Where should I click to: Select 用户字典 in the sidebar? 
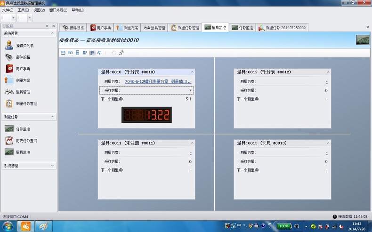(x=23, y=69)
